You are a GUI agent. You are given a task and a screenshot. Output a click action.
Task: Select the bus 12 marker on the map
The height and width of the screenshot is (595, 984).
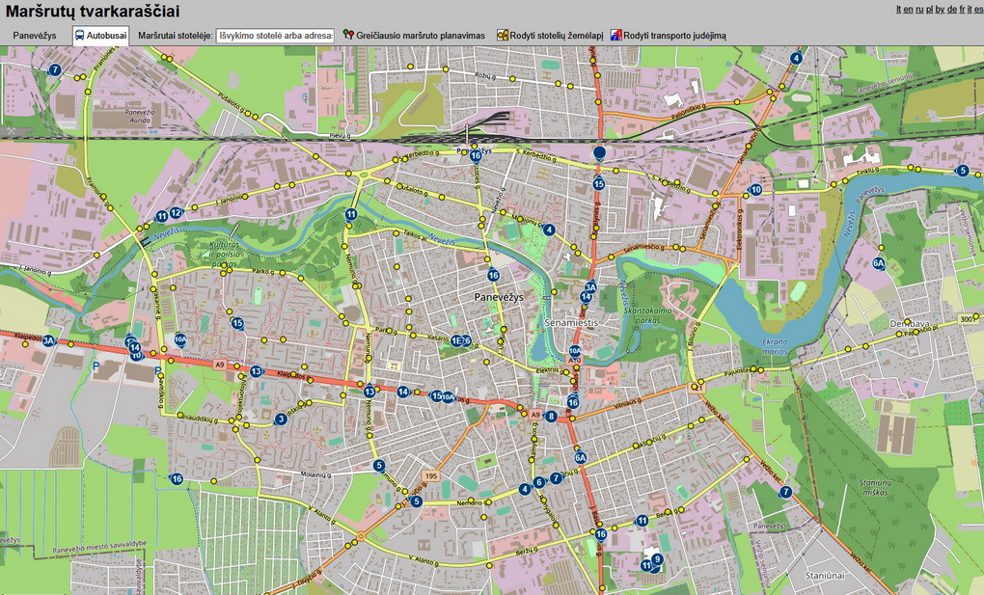[176, 213]
